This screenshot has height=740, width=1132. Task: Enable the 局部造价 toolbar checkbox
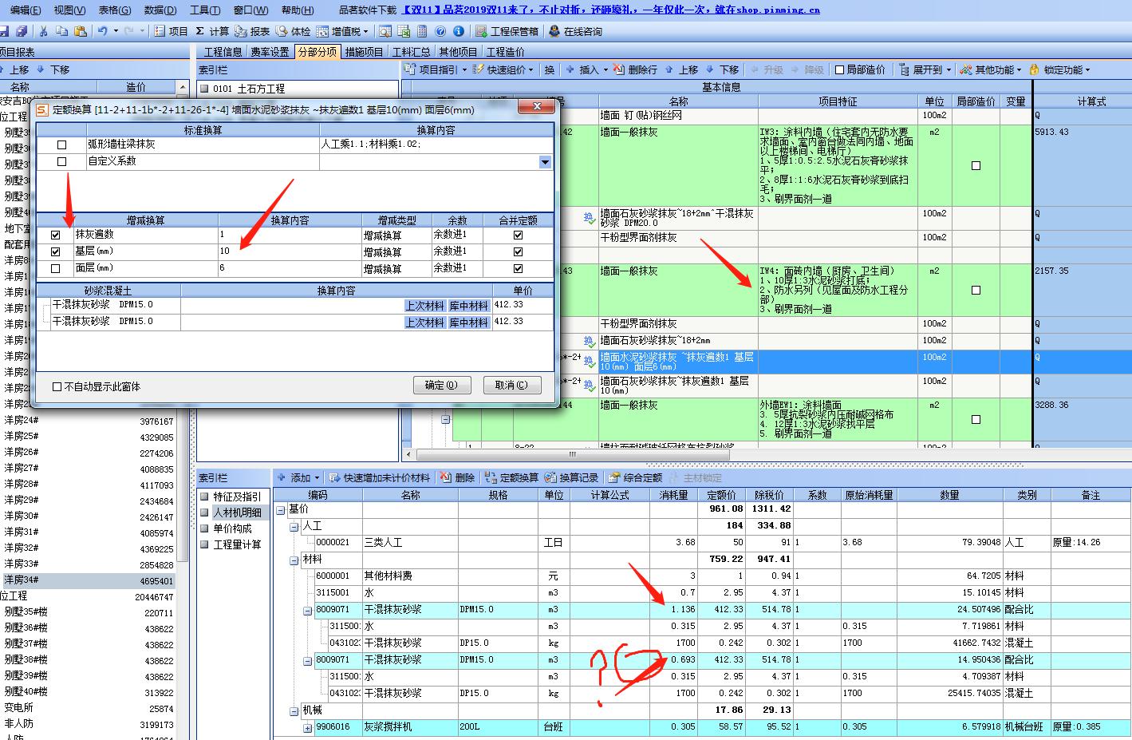839,69
